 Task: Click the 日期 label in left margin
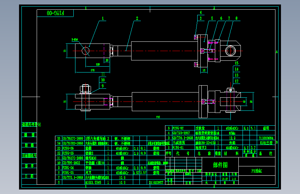pos(29,176)
